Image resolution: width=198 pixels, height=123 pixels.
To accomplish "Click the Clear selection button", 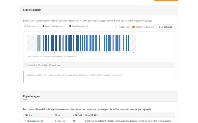I will pyautogui.click(x=166, y=27).
